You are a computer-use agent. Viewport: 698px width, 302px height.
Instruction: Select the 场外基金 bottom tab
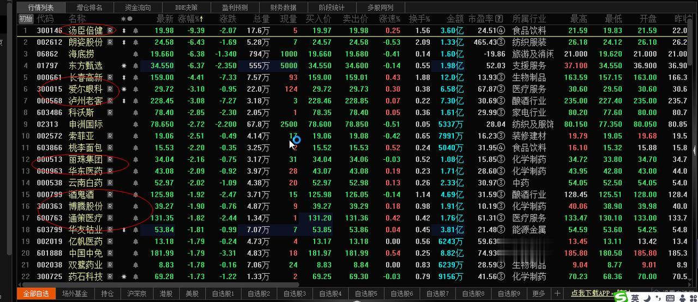(x=75, y=293)
